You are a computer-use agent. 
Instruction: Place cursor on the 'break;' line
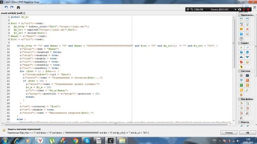31,97
